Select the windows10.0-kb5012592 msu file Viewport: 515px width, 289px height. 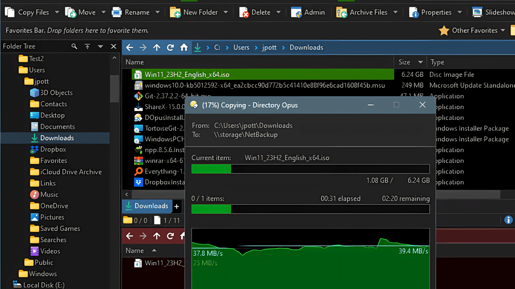click(x=260, y=85)
